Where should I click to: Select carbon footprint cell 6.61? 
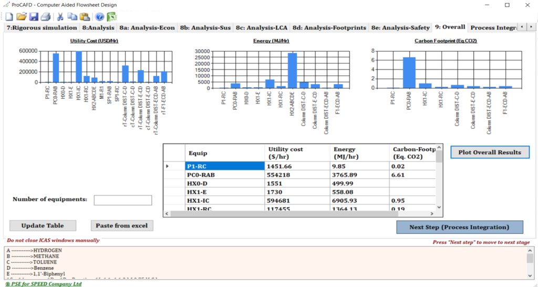pos(412,175)
